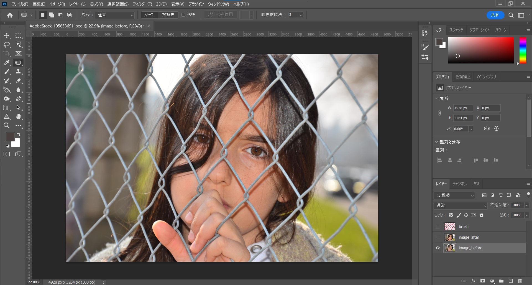Flip horizontally in Properties panel

pos(487,129)
